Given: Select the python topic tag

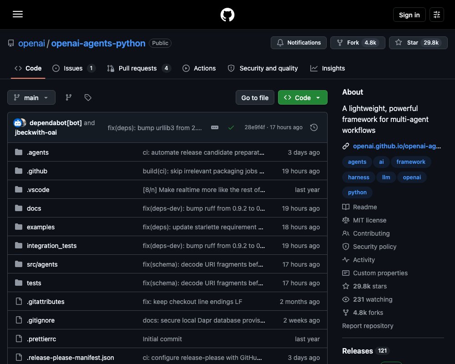Looking at the screenshot, I should [x=357, y=192].
